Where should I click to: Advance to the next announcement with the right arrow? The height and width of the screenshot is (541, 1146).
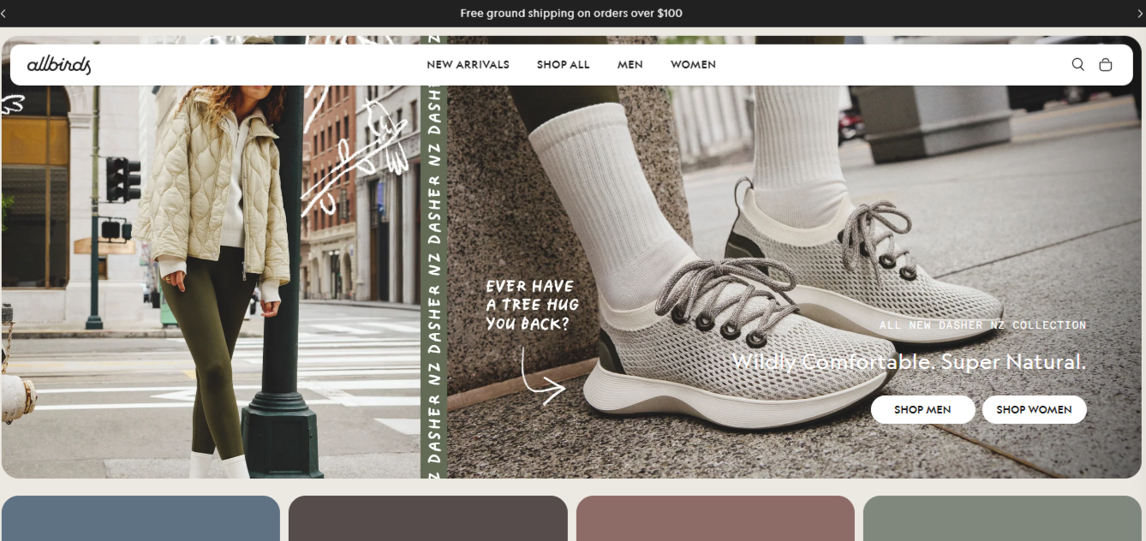click(x=1142, y=13)
